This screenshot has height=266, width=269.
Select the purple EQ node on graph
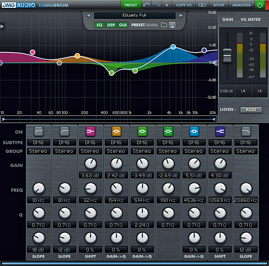tap(204, 50)
